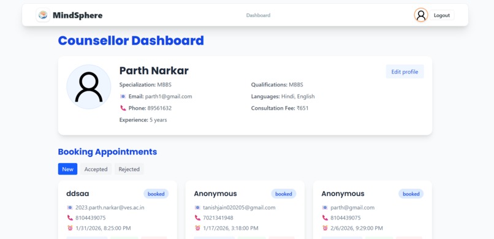Screen dimensions: 494x239
Task: Click the phone icon in ddsaa card
Action: 70,218
